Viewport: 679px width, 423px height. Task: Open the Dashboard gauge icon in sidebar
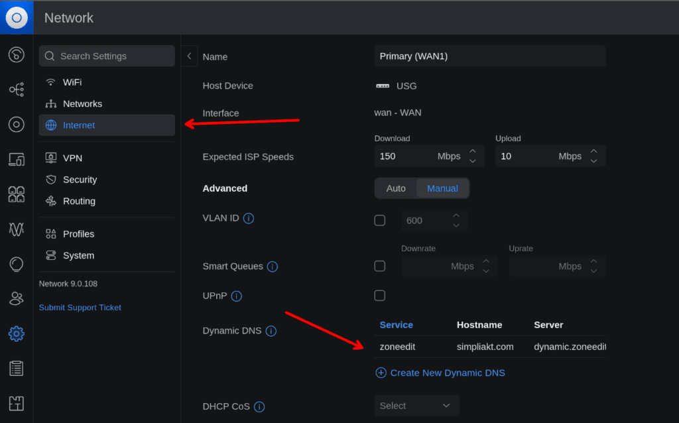[17, 54]
